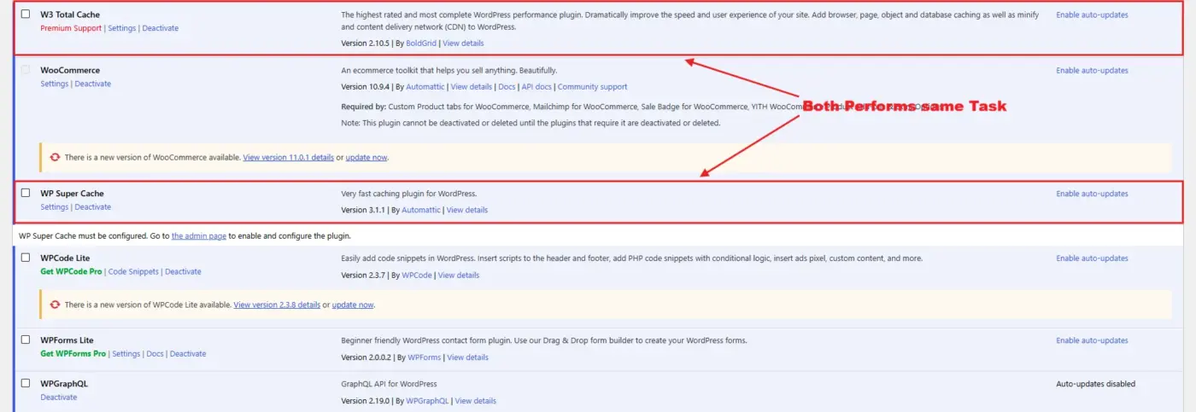Image resolution: width=1196 pixels, height=412 pixels.
Task: Deactivate WPCode Lite plugin
Action: [x=183, y=271]
